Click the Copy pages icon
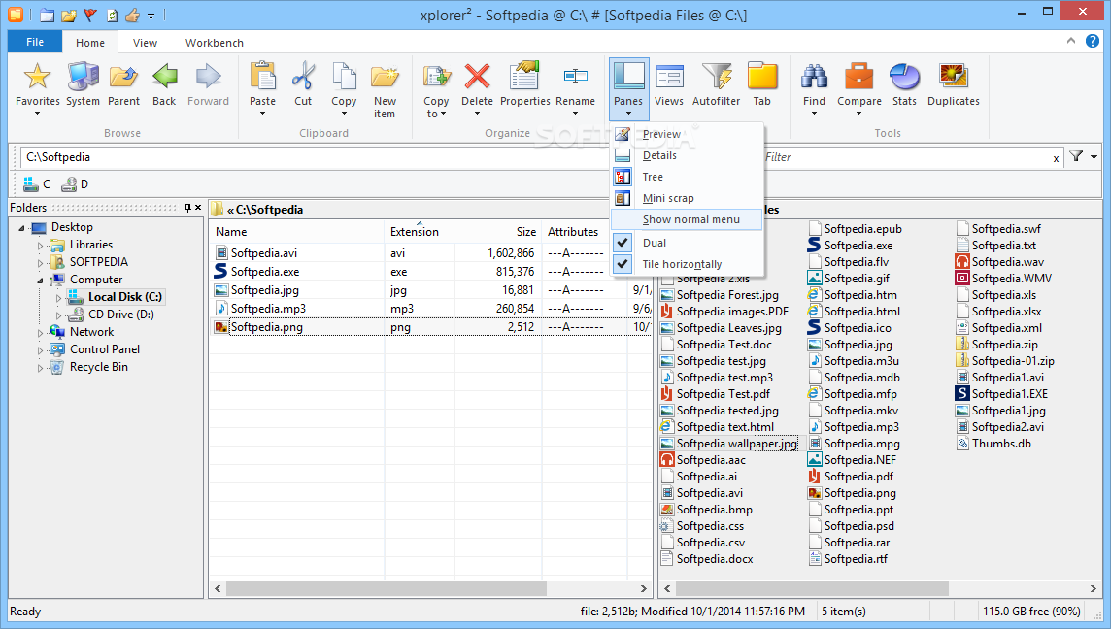 [x=345, y=77]
